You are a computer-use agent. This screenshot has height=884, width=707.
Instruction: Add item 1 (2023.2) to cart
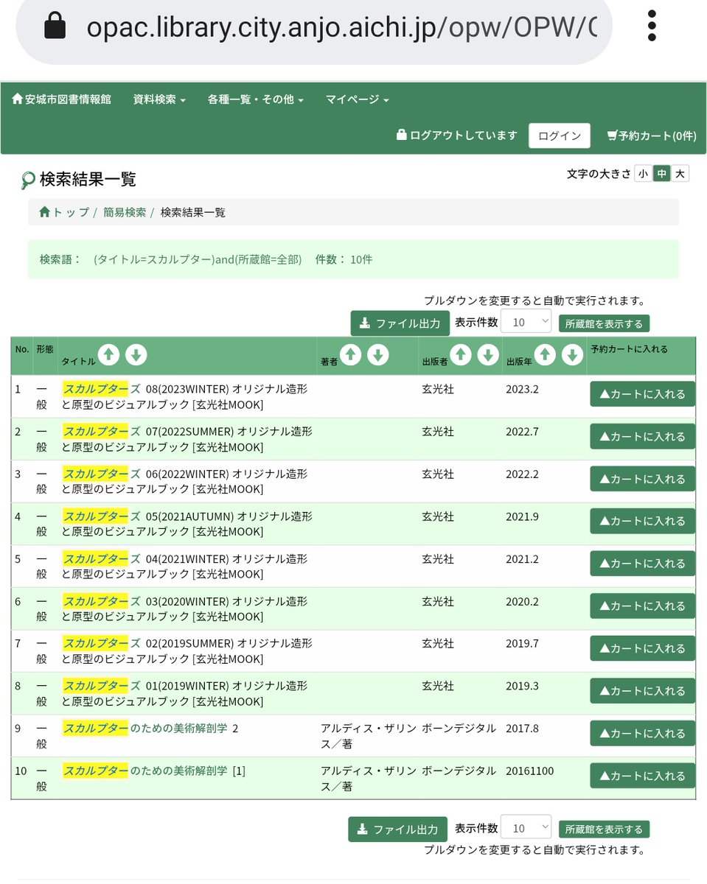pos(642,394)
